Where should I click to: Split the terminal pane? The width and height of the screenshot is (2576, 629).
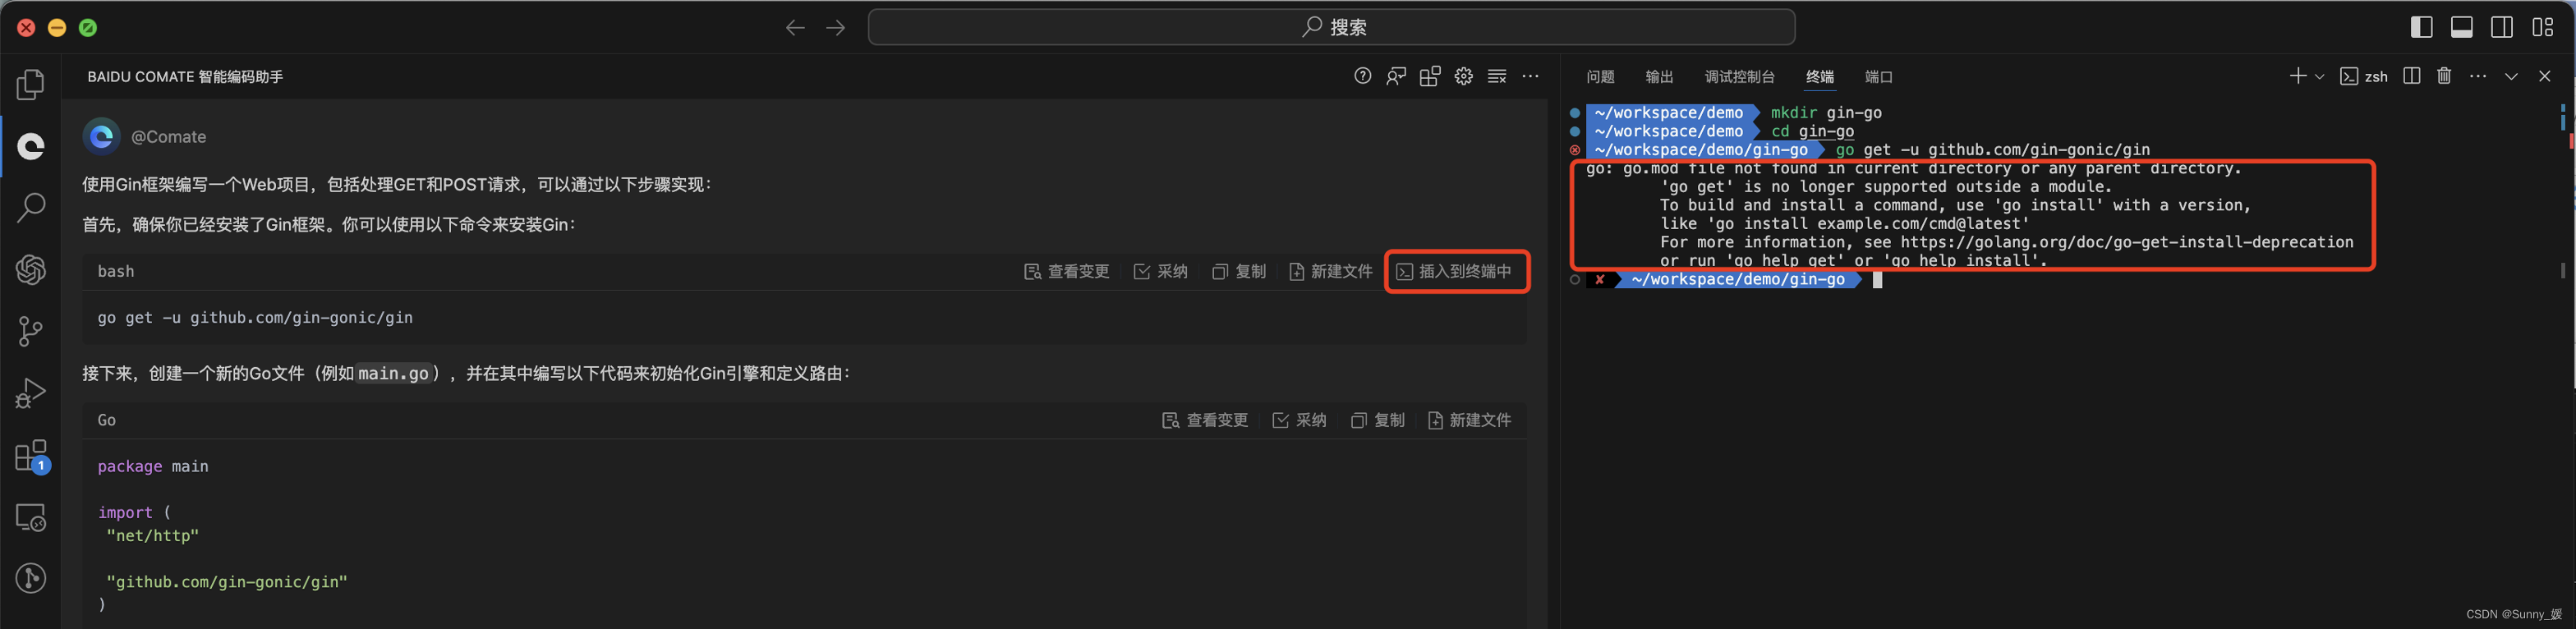(x=2411, y=76)
